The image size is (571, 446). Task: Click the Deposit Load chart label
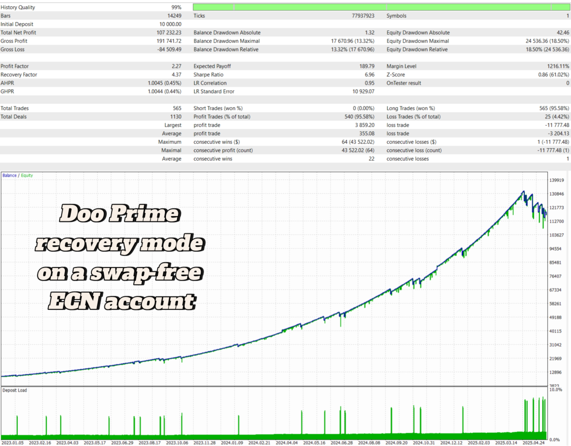[14, 390]
